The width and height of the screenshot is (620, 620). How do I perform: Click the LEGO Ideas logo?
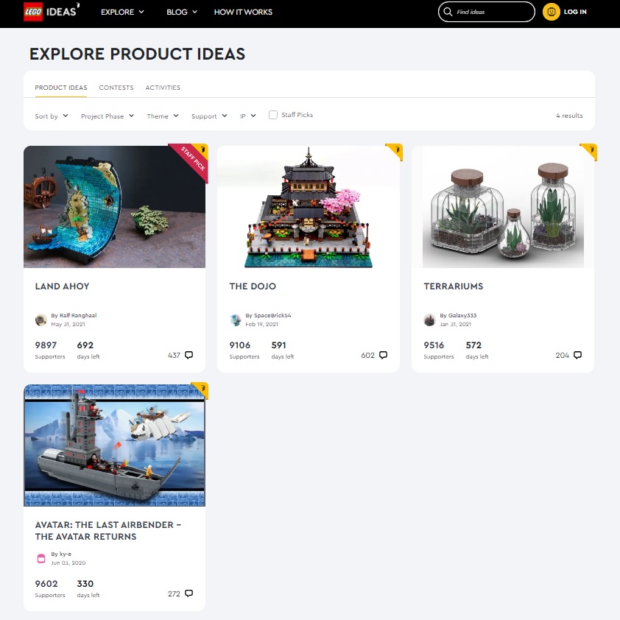[x=52, y=12]
